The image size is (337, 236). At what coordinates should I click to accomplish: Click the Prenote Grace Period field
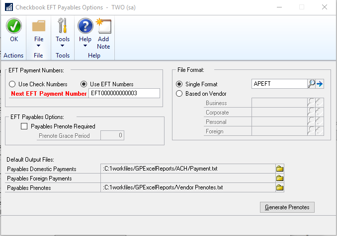[x=112, y=135]
